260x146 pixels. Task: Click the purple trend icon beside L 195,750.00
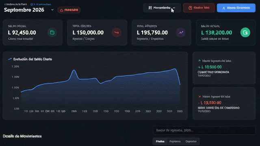tap(181, 32)
